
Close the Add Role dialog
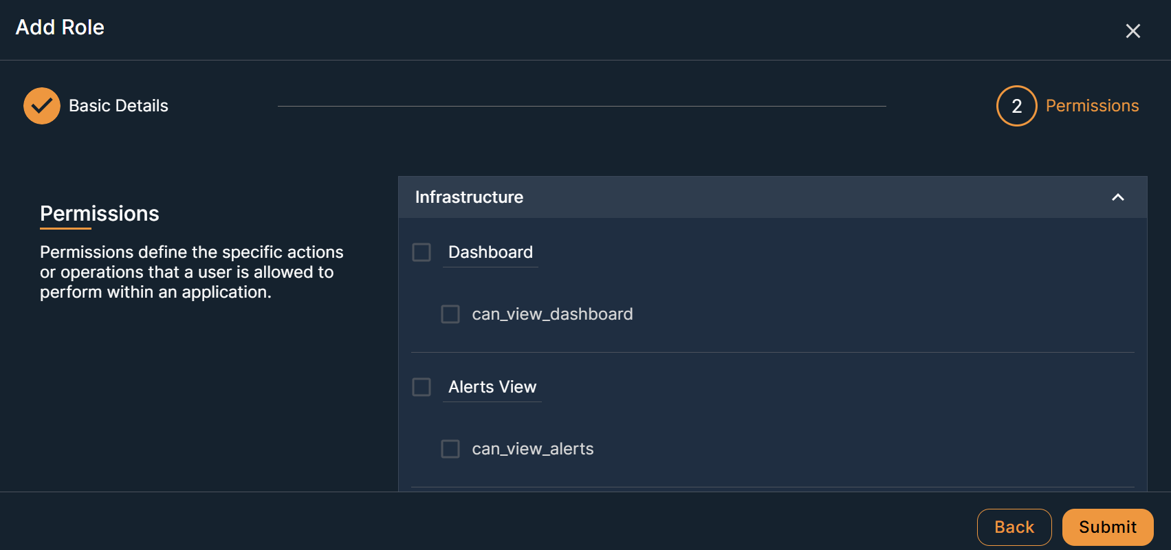coord(1132,31)
